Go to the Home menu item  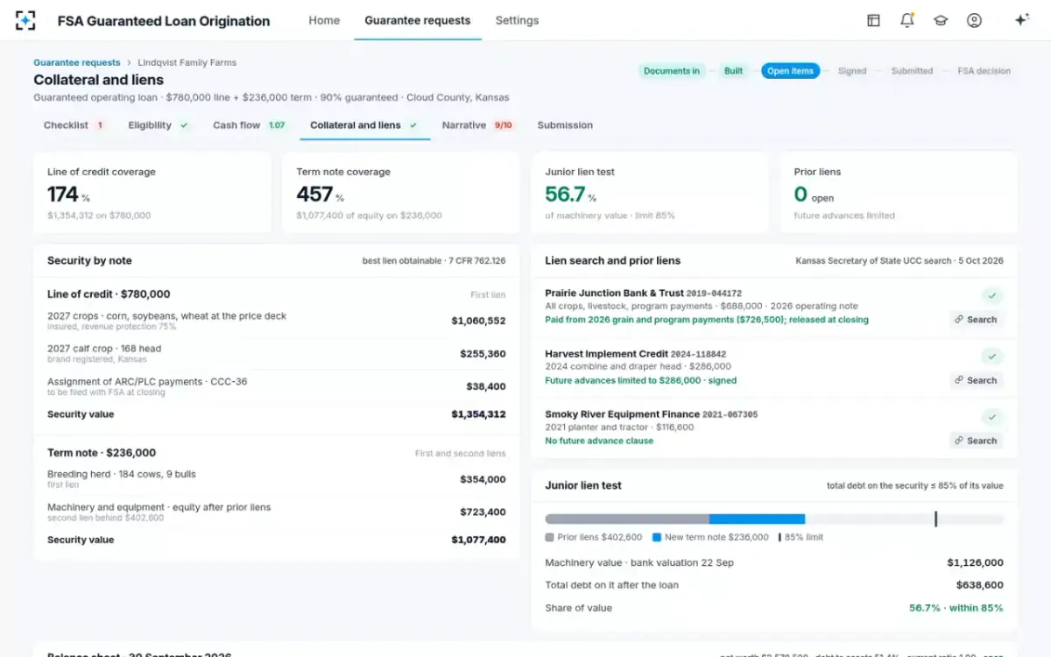pos(324,20)
